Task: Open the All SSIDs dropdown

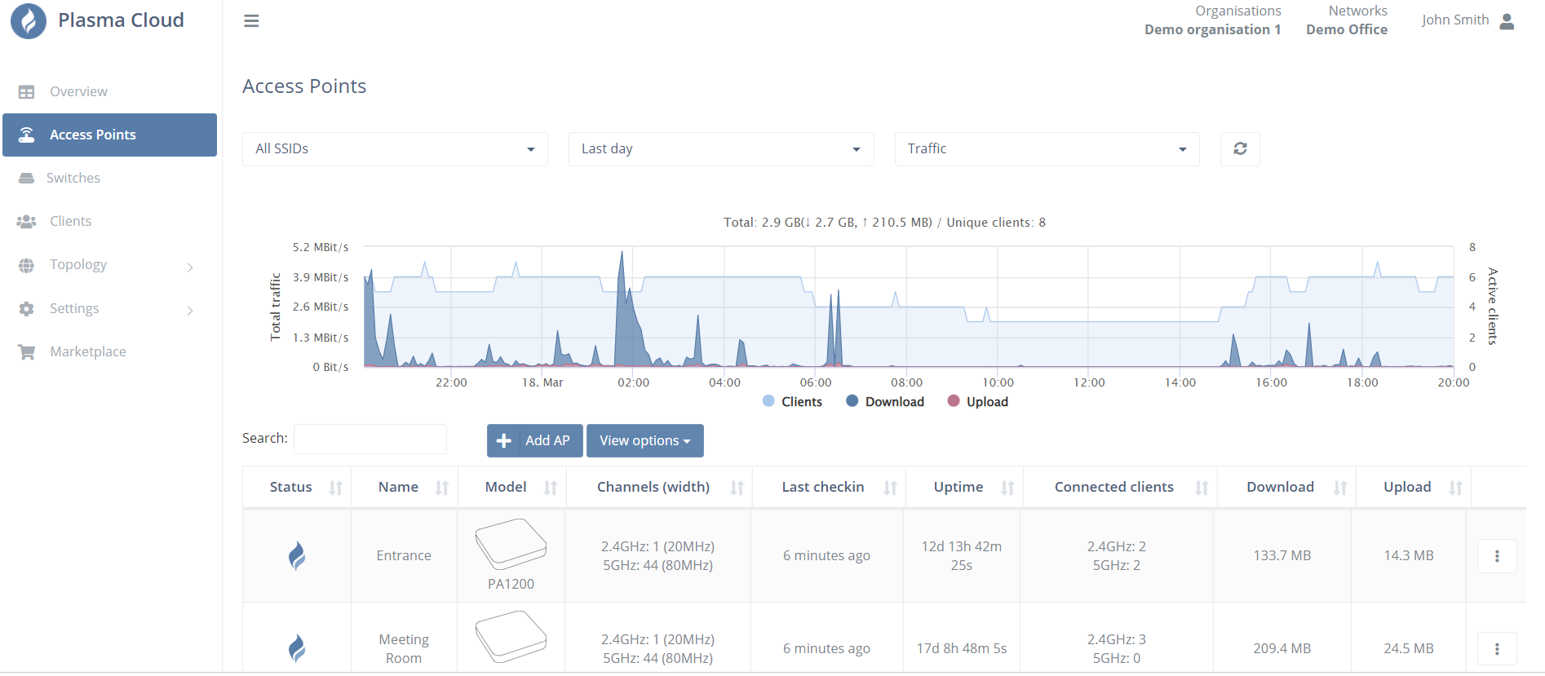Action: (395, 149)
